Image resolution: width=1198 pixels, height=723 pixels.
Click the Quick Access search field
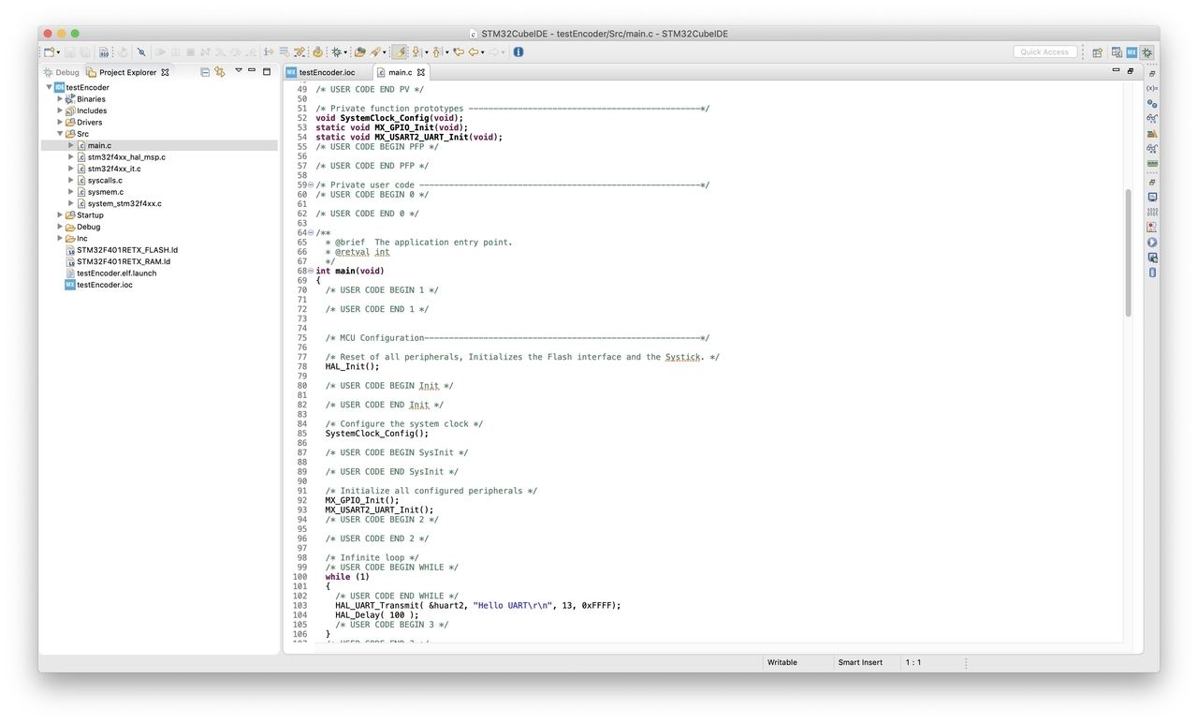1045,52
